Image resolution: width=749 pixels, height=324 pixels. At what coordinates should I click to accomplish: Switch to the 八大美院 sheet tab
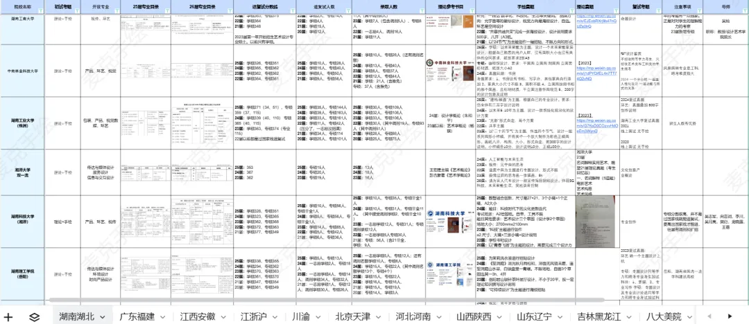pos(664,317)
